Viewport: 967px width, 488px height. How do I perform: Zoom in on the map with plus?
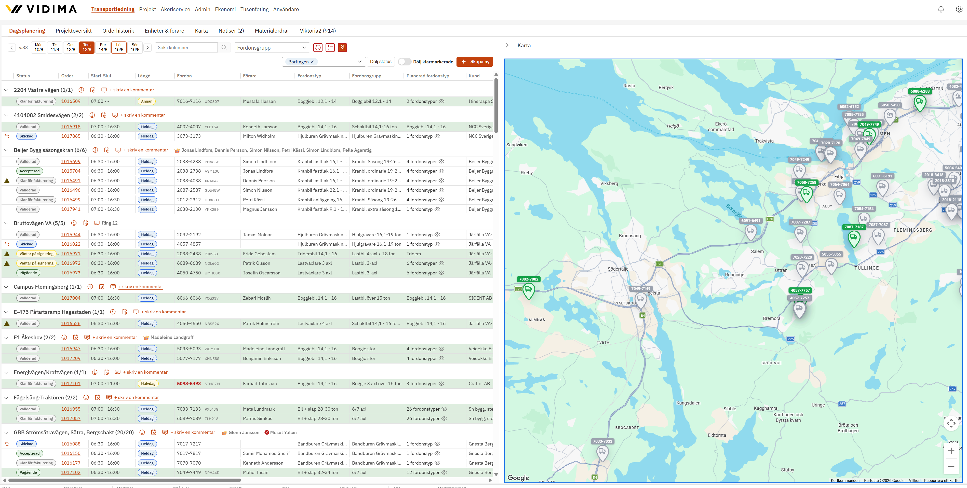(951, 451)
